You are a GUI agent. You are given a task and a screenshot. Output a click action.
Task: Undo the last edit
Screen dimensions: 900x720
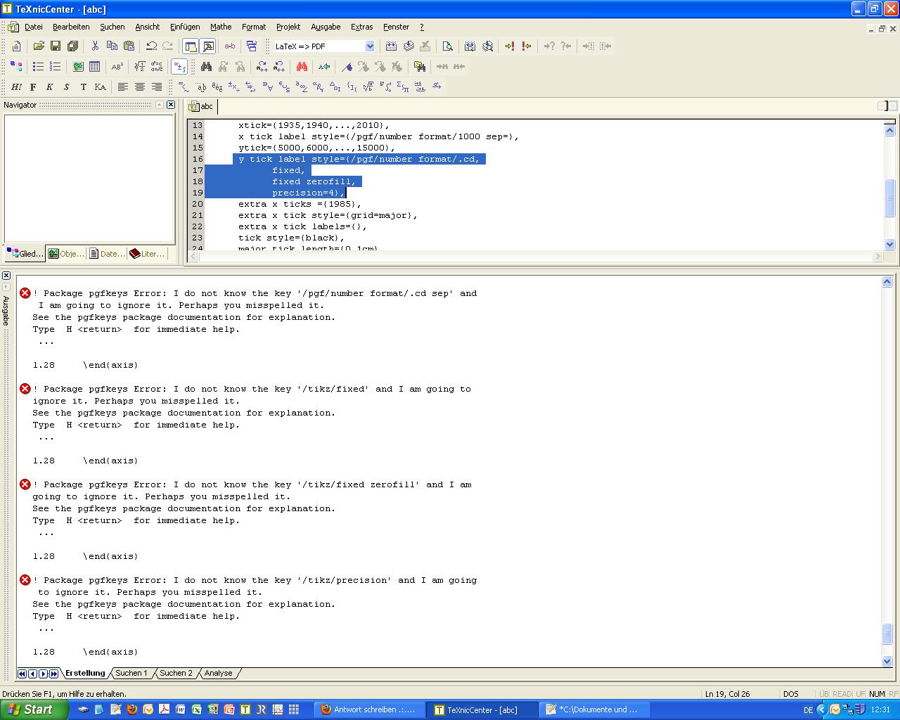pyautogui.click(x=151, y=46)
